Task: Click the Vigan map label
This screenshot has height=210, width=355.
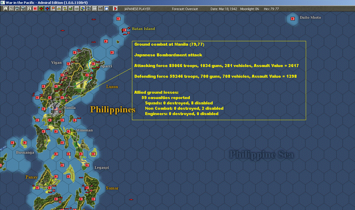Action: point(56,63)
